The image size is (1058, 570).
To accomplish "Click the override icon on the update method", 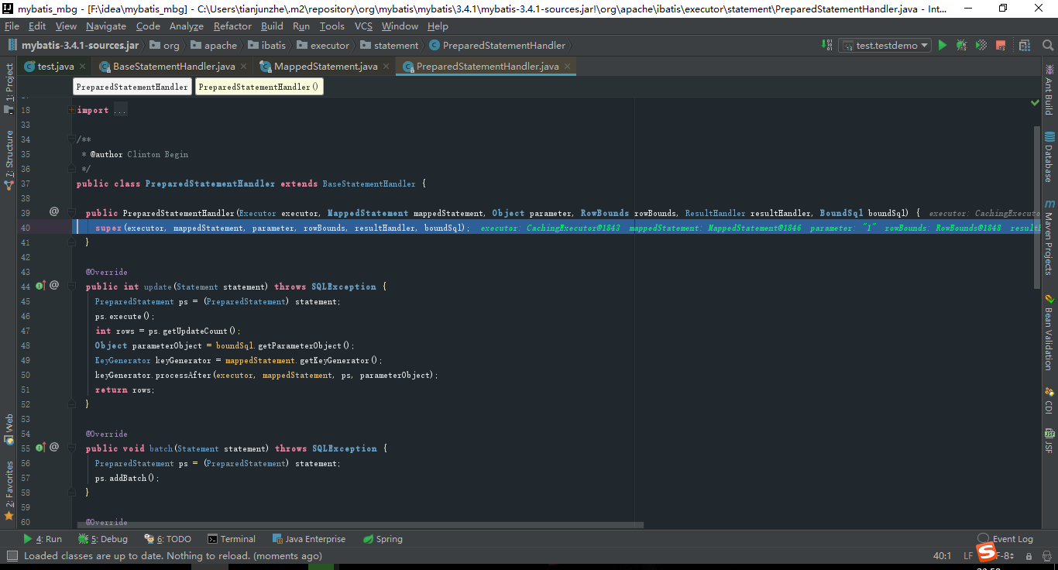I will tap(40, 286).
